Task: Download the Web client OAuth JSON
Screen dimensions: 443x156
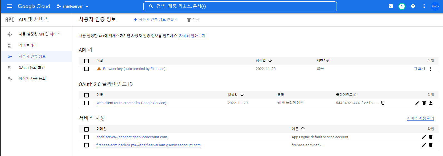Action: pyautogui.click(x=431, y=103)
